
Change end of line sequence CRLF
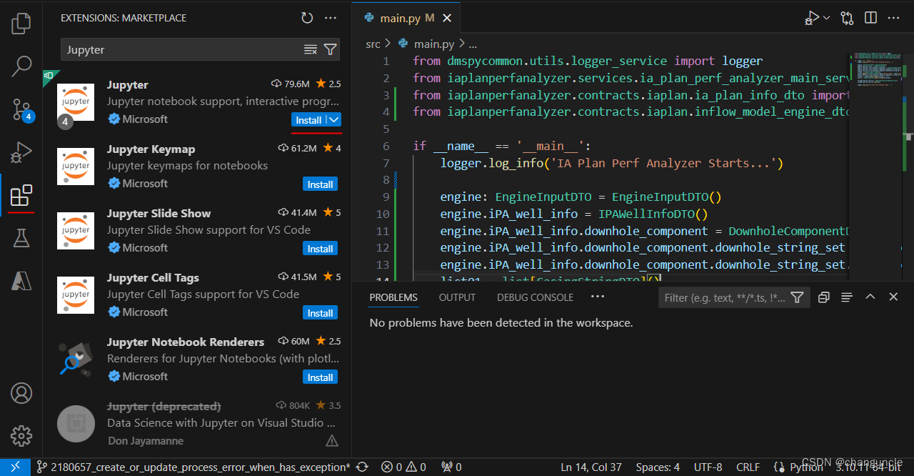point(748,467)
